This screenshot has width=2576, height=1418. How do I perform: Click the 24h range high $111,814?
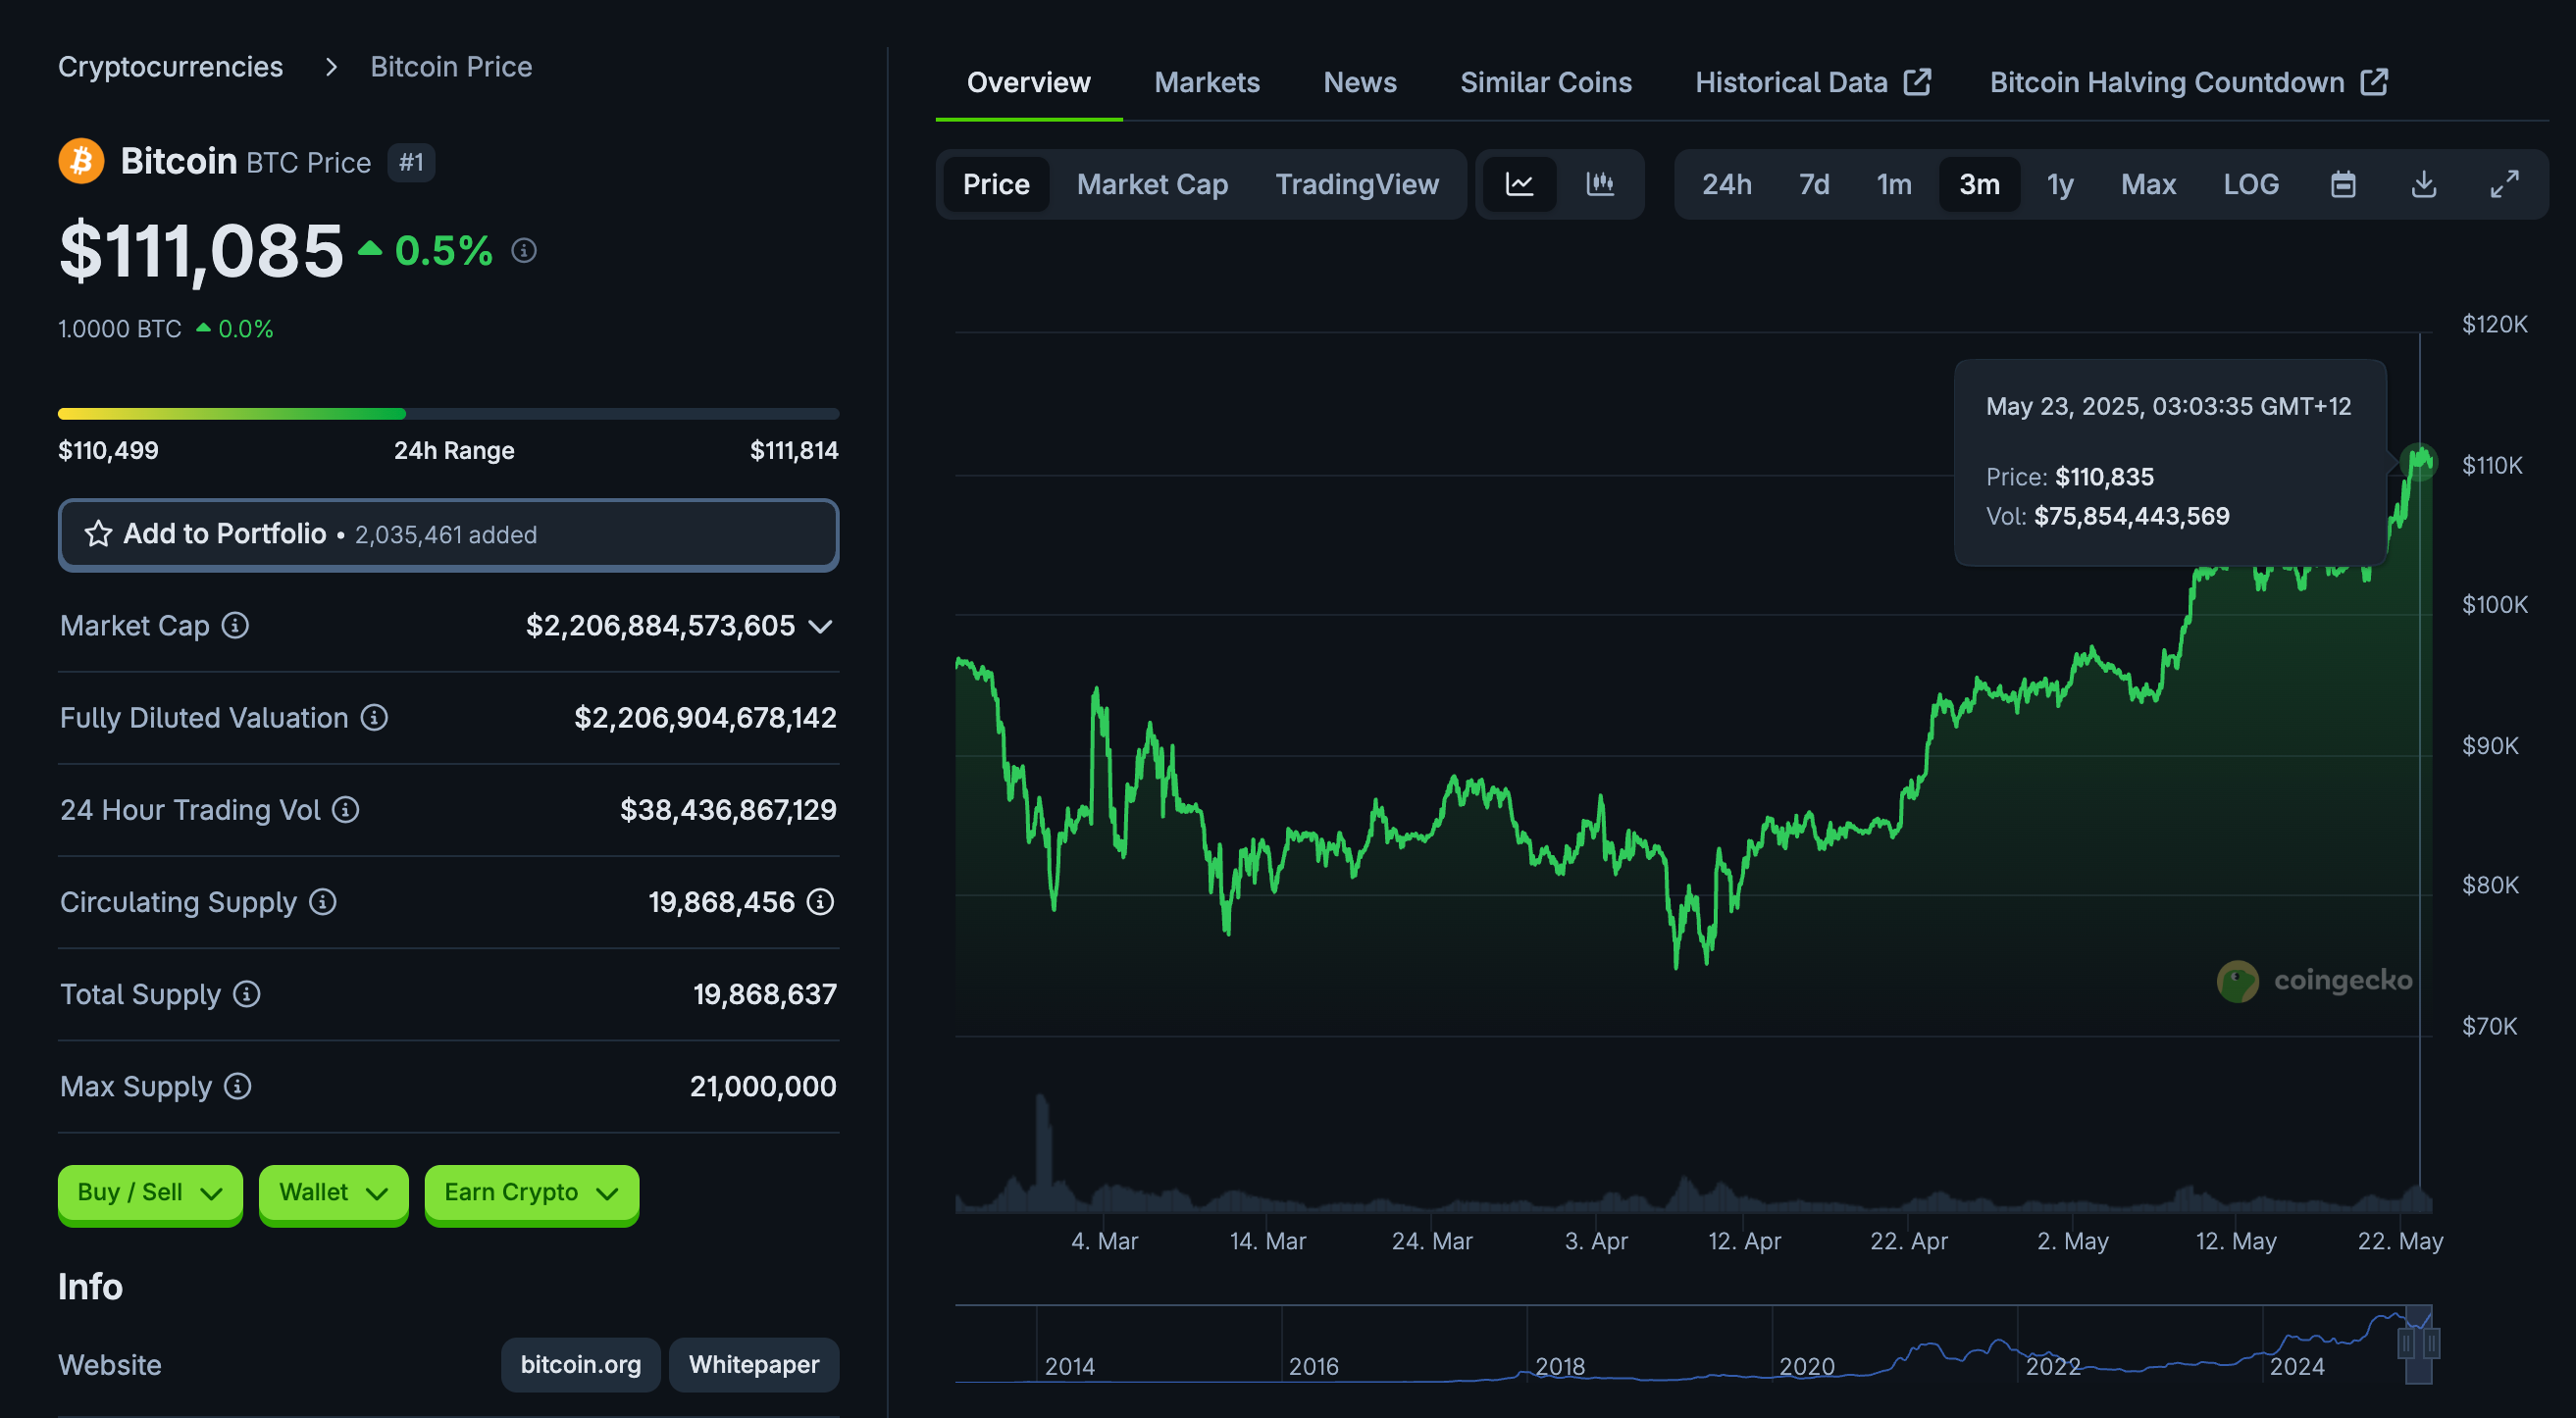click(794, 451)
